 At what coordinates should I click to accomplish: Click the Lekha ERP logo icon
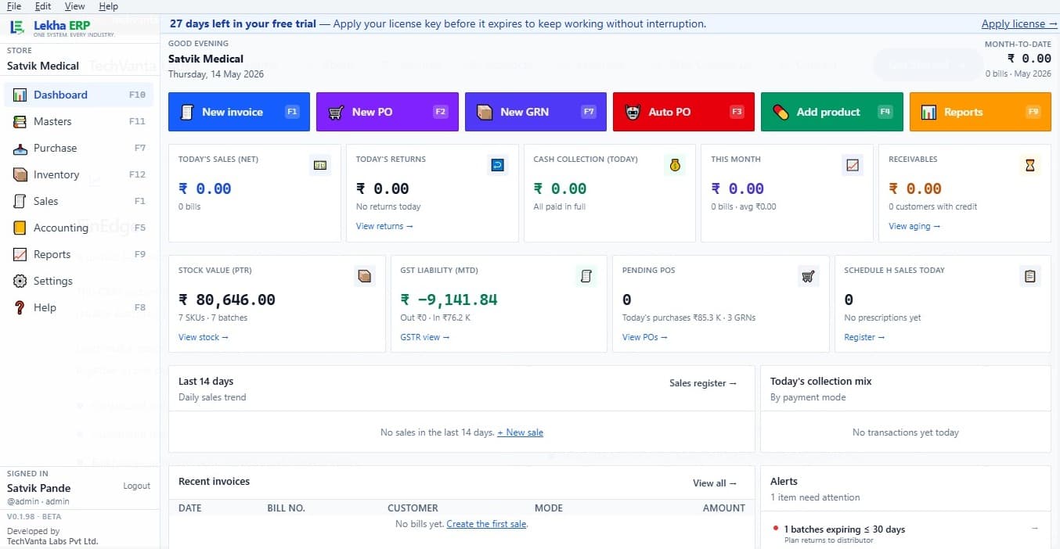click(x=17, y=27)
